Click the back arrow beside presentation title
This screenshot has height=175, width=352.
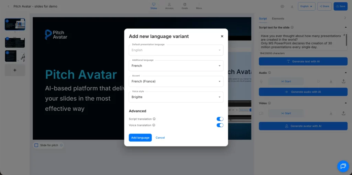(9, 6)
